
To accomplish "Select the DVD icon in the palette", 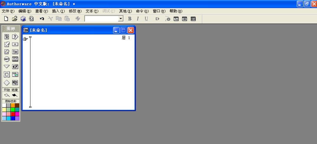I will (x=15, y=74).
